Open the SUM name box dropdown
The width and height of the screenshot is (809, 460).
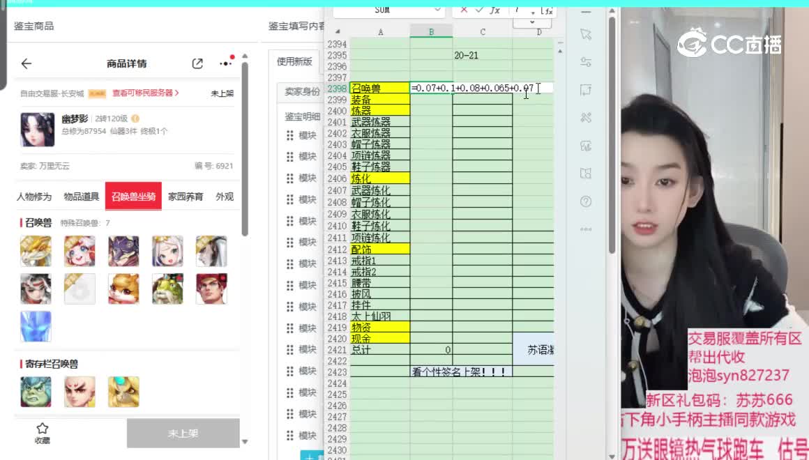(437, 10)
